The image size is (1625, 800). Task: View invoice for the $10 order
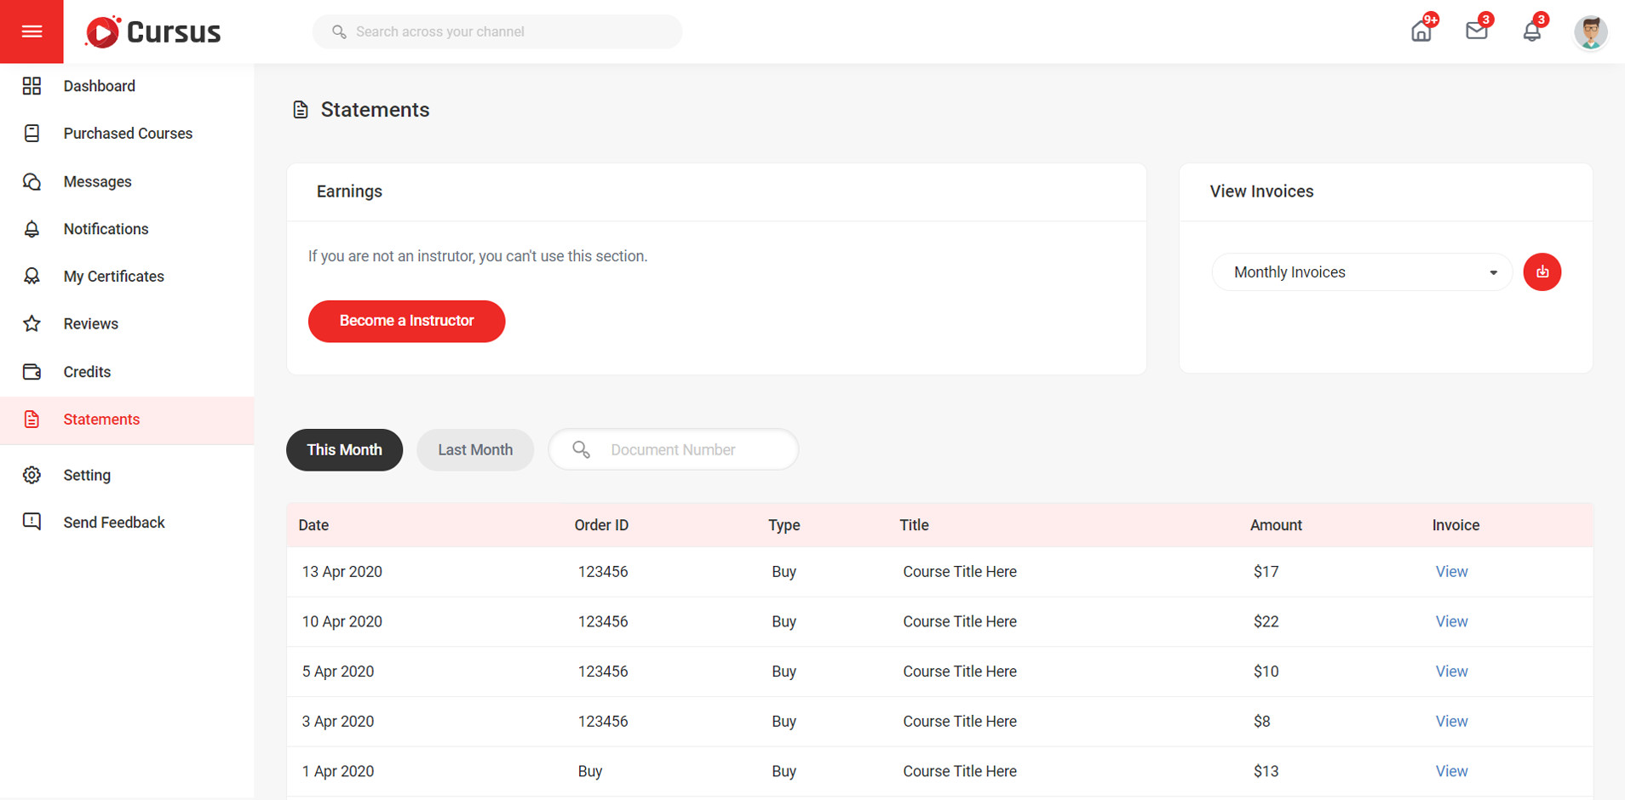click(x=1451, y=671)
